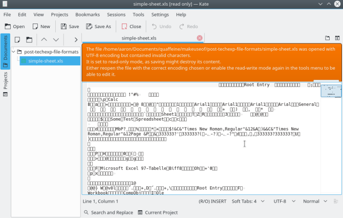Open the Edit menu
The width and height of the screenshot is (343, 218).
tap(22, 15)
